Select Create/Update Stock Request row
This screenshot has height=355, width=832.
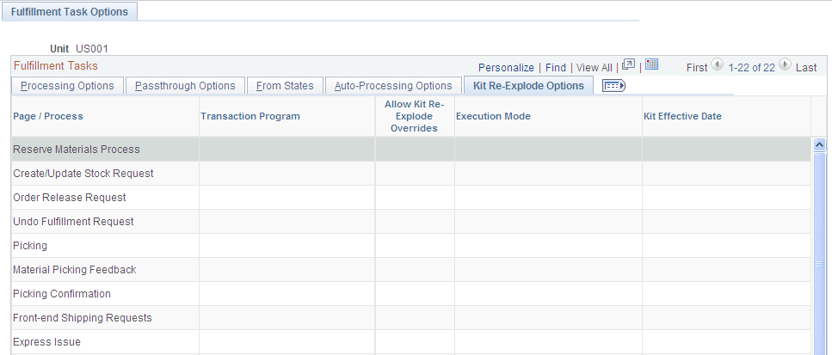(411, 174)
